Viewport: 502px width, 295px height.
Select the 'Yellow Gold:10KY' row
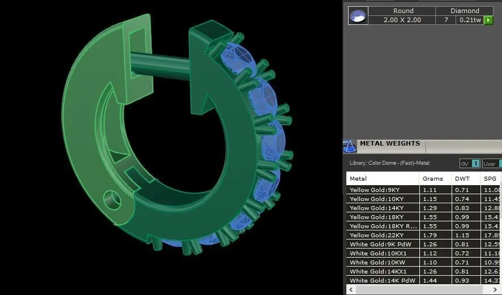pyautogui.click(x=423, y=199)
